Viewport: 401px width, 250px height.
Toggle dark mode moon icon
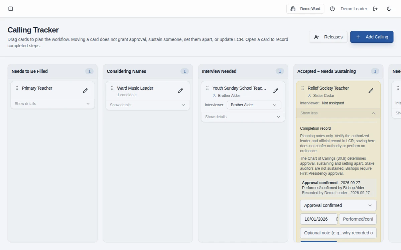pyautogui.click(x=389, y=9)
